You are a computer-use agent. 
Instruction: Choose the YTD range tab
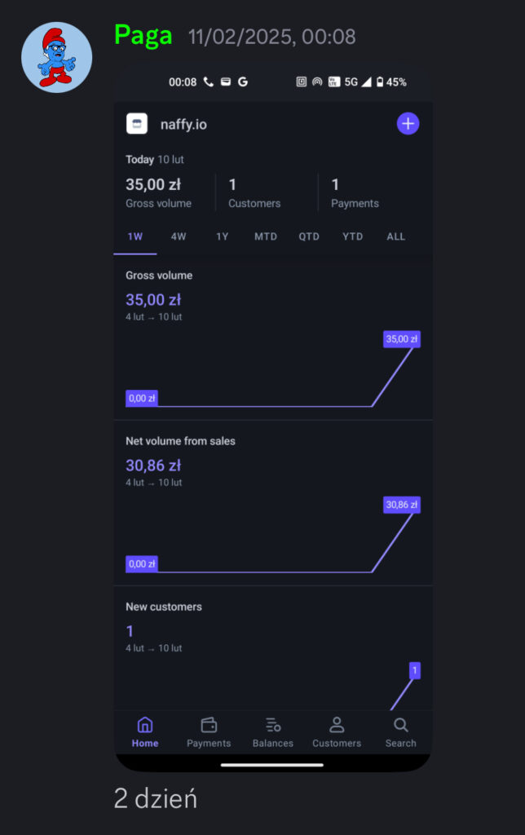(352, 236)
